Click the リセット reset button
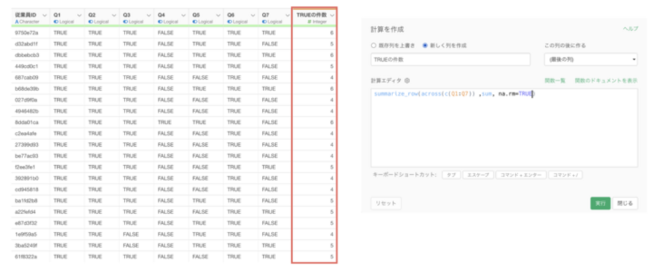Screen dimensions: 653x272 pyautogui.click(x=386, y=203)
